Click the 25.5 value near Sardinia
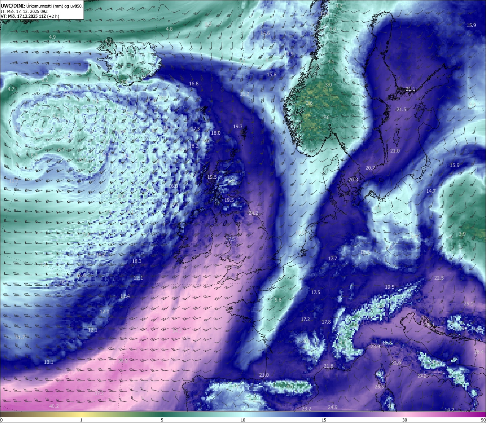Viewport: 486px width, 423px height. 379,387
